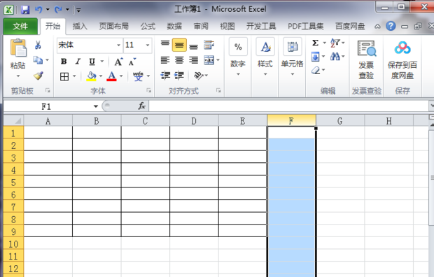Click Find and Select binoculars icon
Screen dimensions: 434x277
click(x=335, y=57)
